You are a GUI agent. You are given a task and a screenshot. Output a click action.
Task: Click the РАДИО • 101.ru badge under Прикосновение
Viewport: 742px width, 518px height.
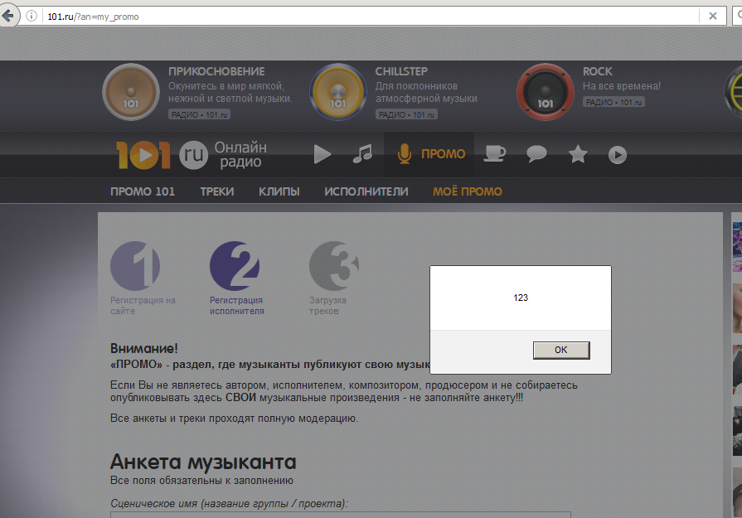(199, 114)
